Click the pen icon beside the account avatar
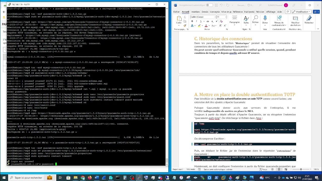 tap(294, 5)
